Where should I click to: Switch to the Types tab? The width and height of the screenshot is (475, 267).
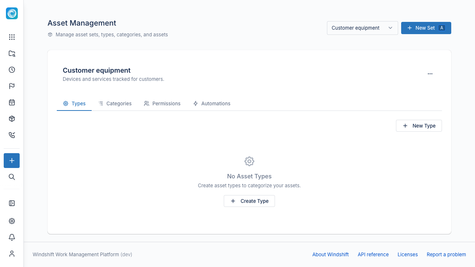tap(74, 103)
